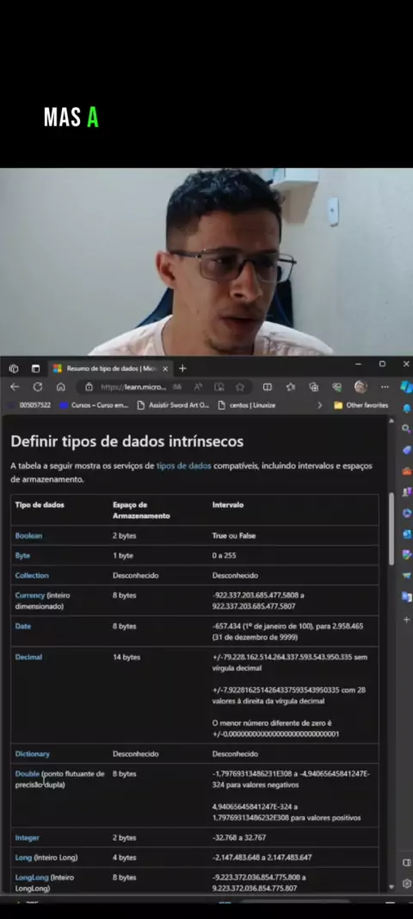Expand hidden favorites bar overflow chevron

pyautogui.click(x=319, y=405)
